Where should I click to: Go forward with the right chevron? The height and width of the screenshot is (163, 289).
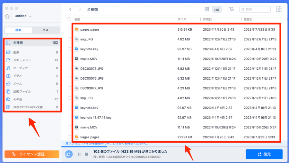[80, 9]
